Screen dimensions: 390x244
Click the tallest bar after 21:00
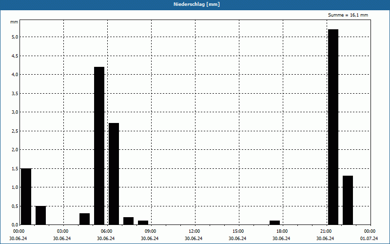click(333, 127)
